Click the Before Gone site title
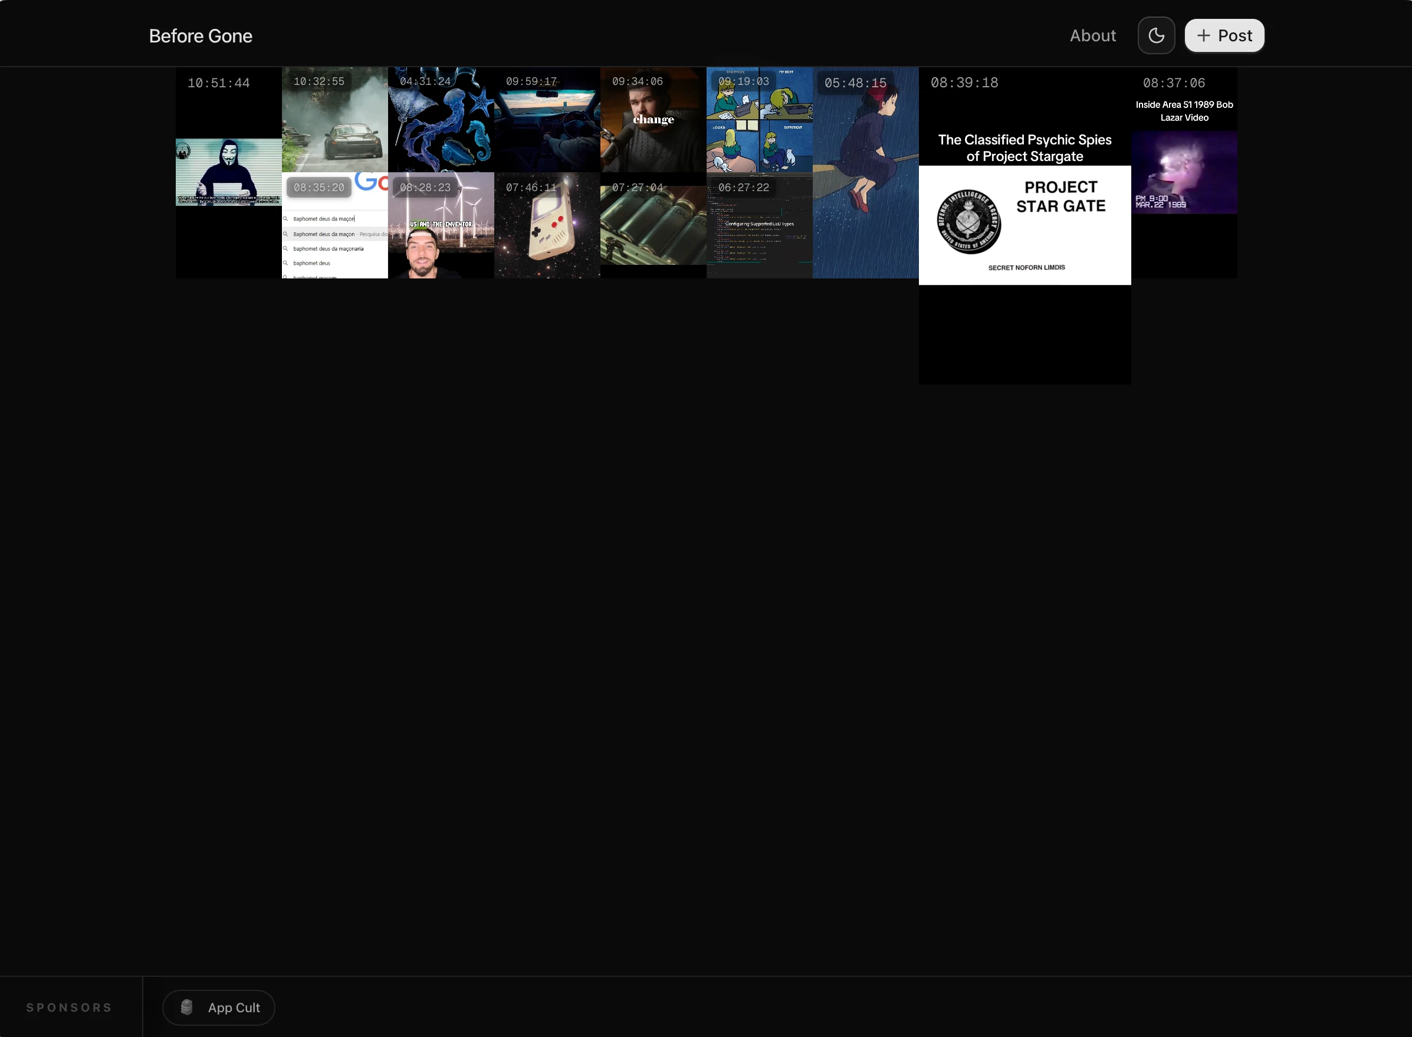1412x1037 pixels. pyautogui.click(x=200, y=36)
